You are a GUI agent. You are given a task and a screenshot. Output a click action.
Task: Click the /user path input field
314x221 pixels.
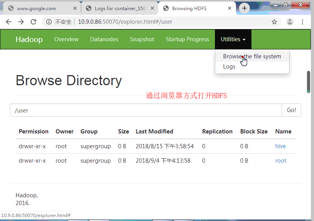point(146,110)
